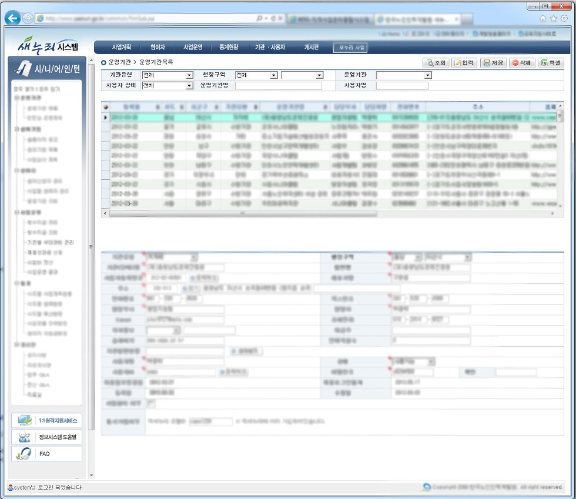Expand the 운영기관 dropdown filter
Screen dimensions: 576x499
tap(404, 75)
